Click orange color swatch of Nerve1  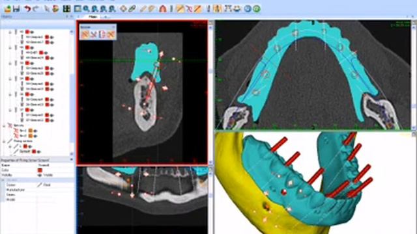(x=31, y=131)
